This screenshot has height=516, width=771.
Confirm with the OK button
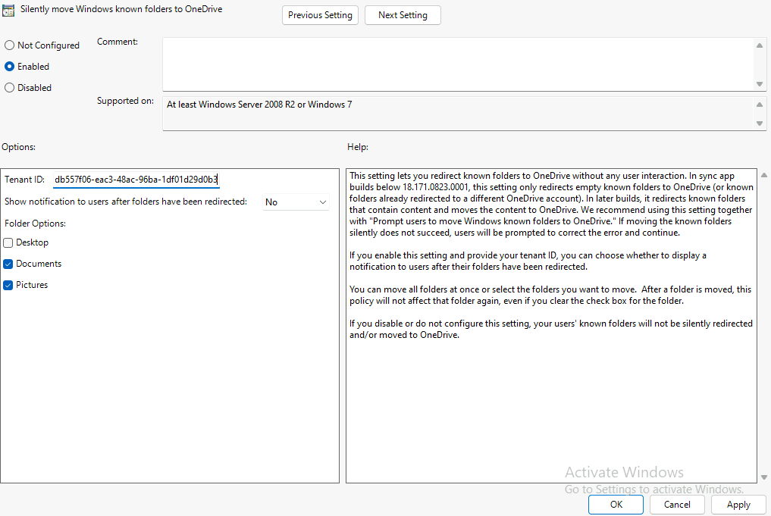(616, 505)
